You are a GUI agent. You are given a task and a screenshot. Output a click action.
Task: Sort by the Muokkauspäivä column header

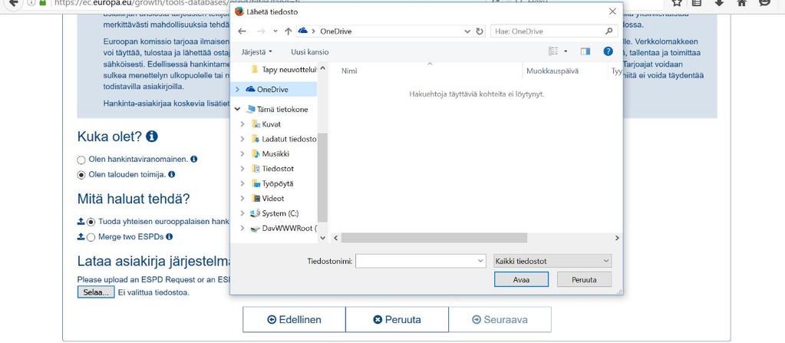click(x=552, y=71)
